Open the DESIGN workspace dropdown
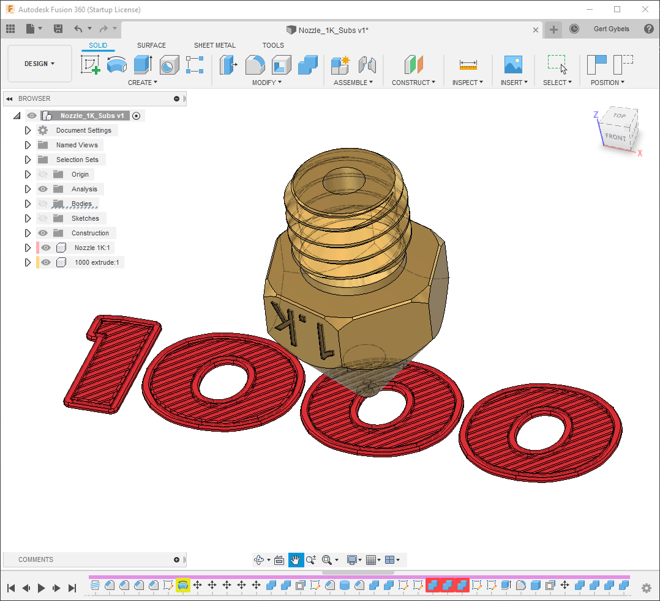Image resolution: width=660 pixels, height=601 pixels. pos(40,64)
